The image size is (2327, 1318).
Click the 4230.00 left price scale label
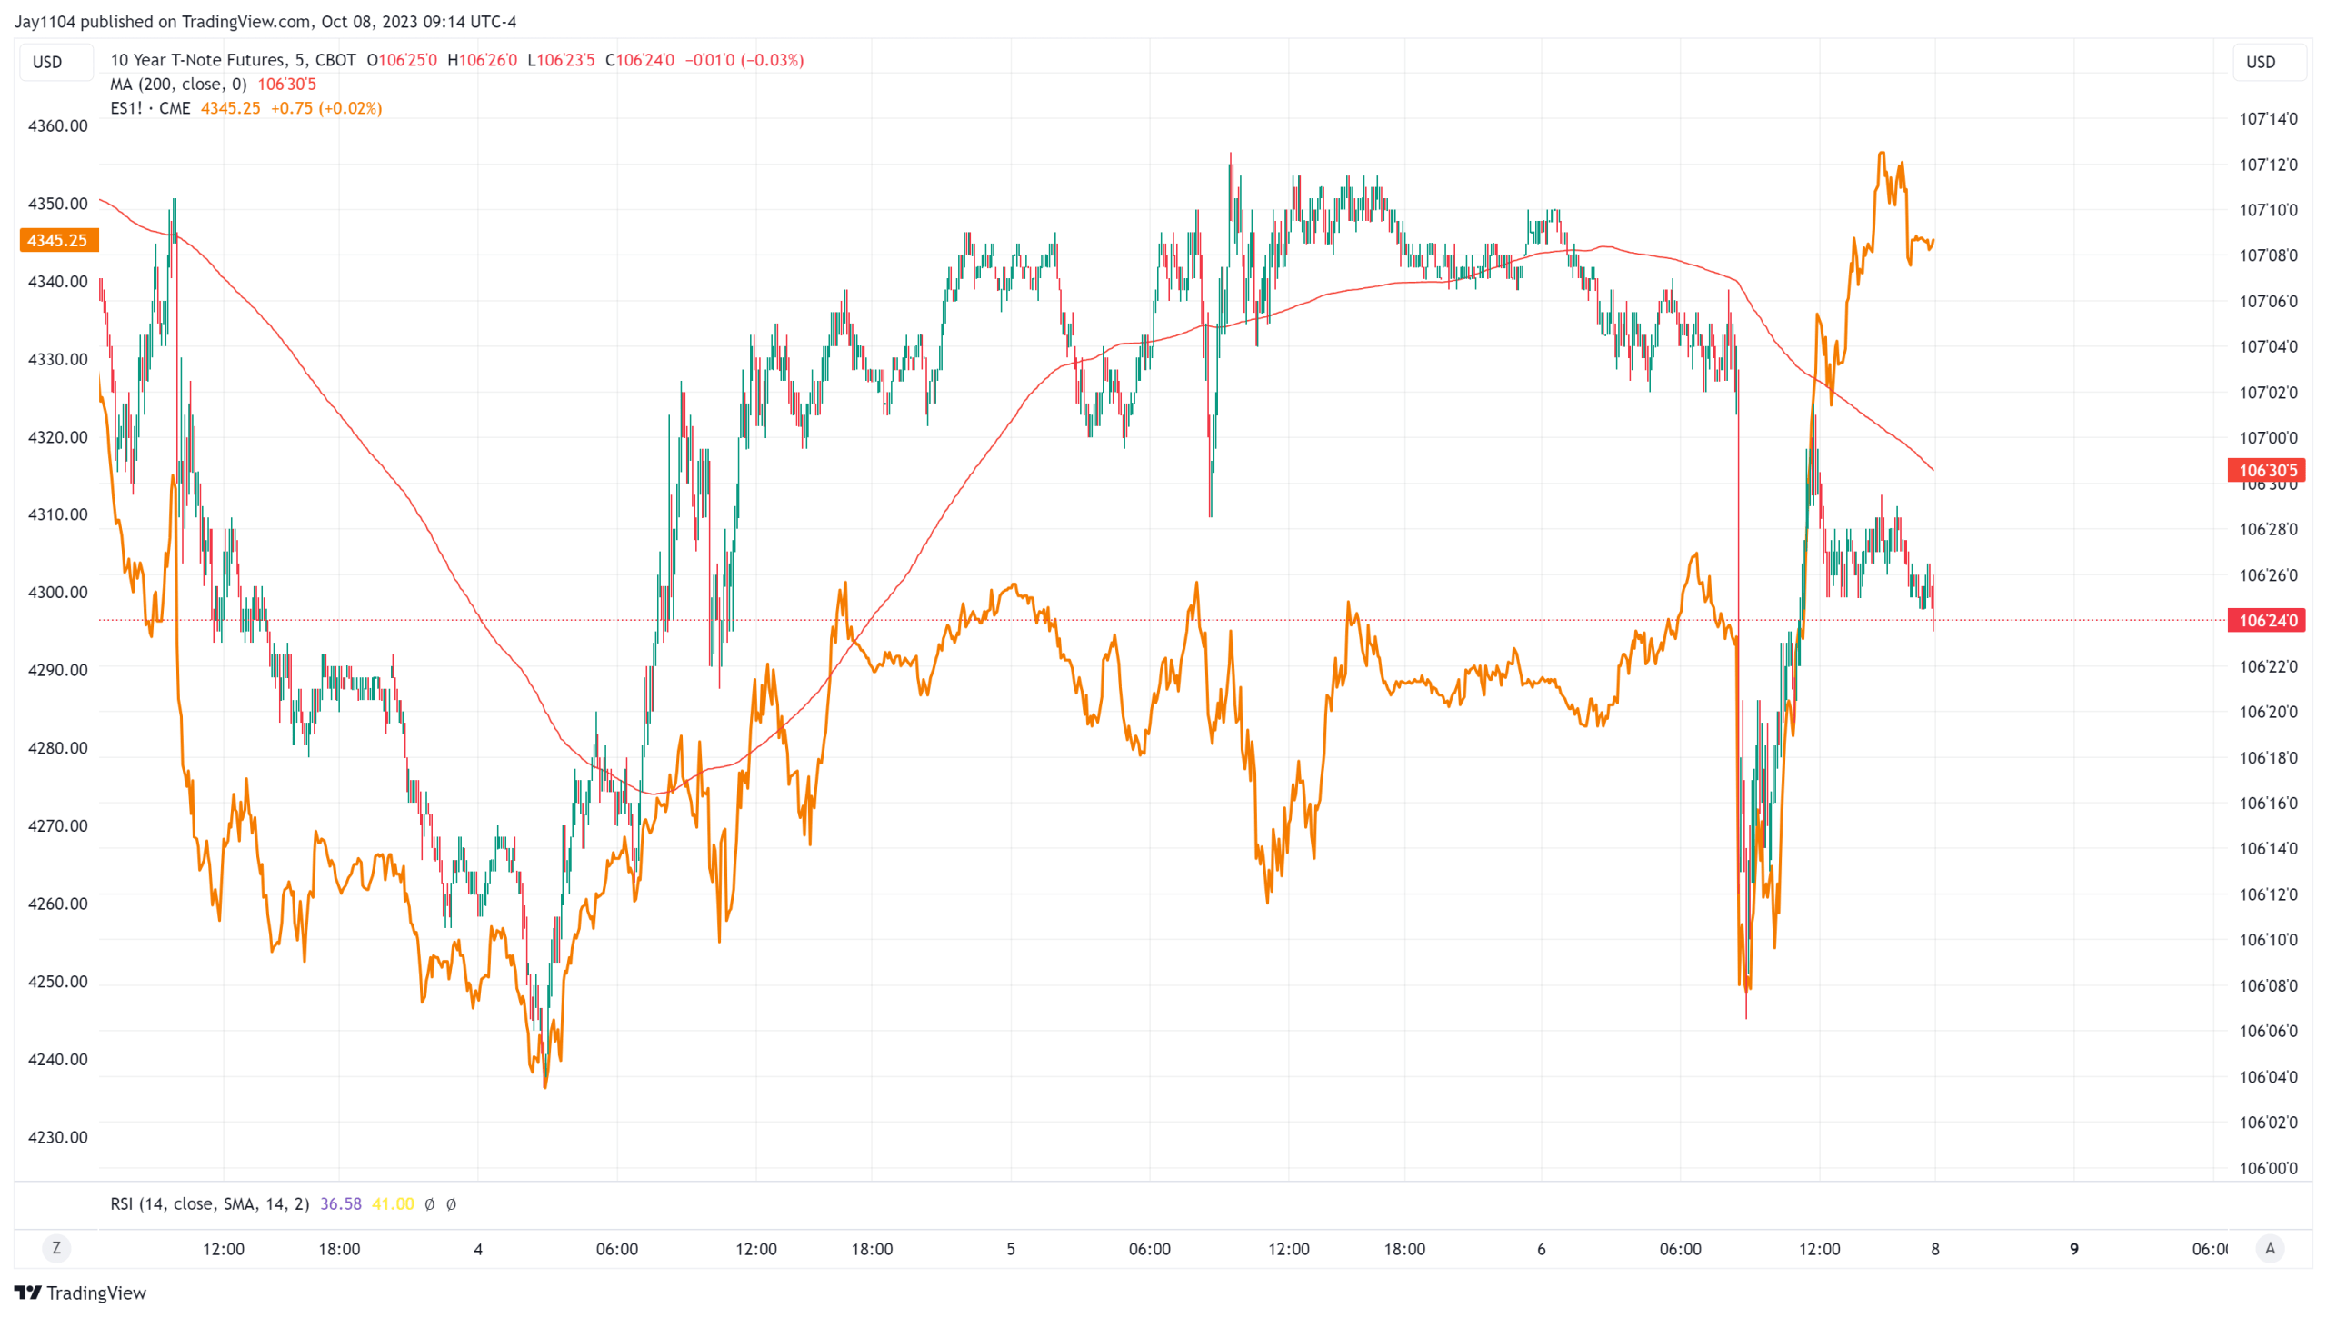pos(58,1136)
